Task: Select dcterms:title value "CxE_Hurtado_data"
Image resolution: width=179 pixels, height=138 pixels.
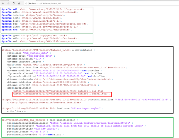Action: coord(40,56)
